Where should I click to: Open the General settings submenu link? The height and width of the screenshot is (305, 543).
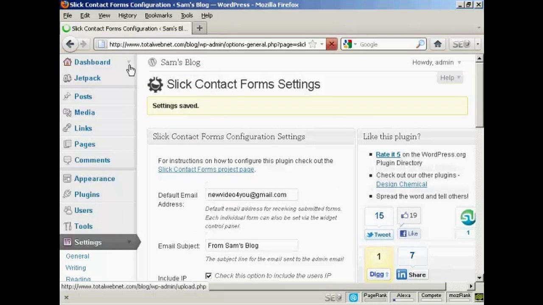(77, 256)
